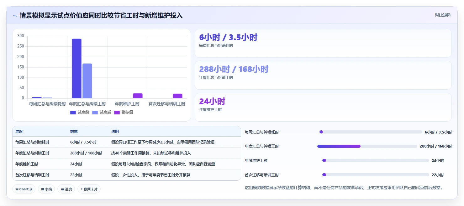Click the 每周汇总与纠错耗时 progress bar
The image size is (464, 206).
(x=371, y=132)
